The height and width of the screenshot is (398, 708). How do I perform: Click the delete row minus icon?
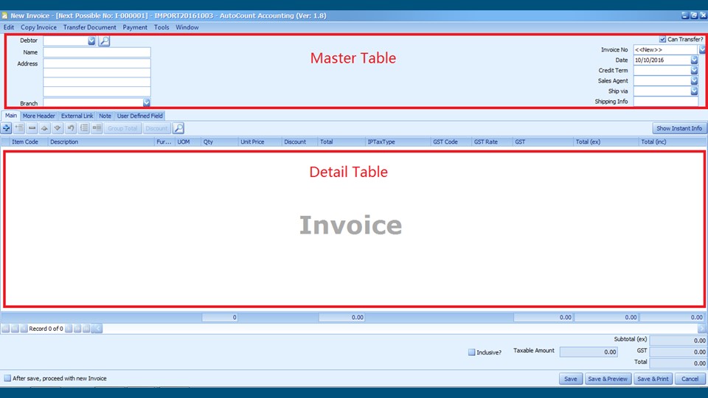[x=32, y=128]
